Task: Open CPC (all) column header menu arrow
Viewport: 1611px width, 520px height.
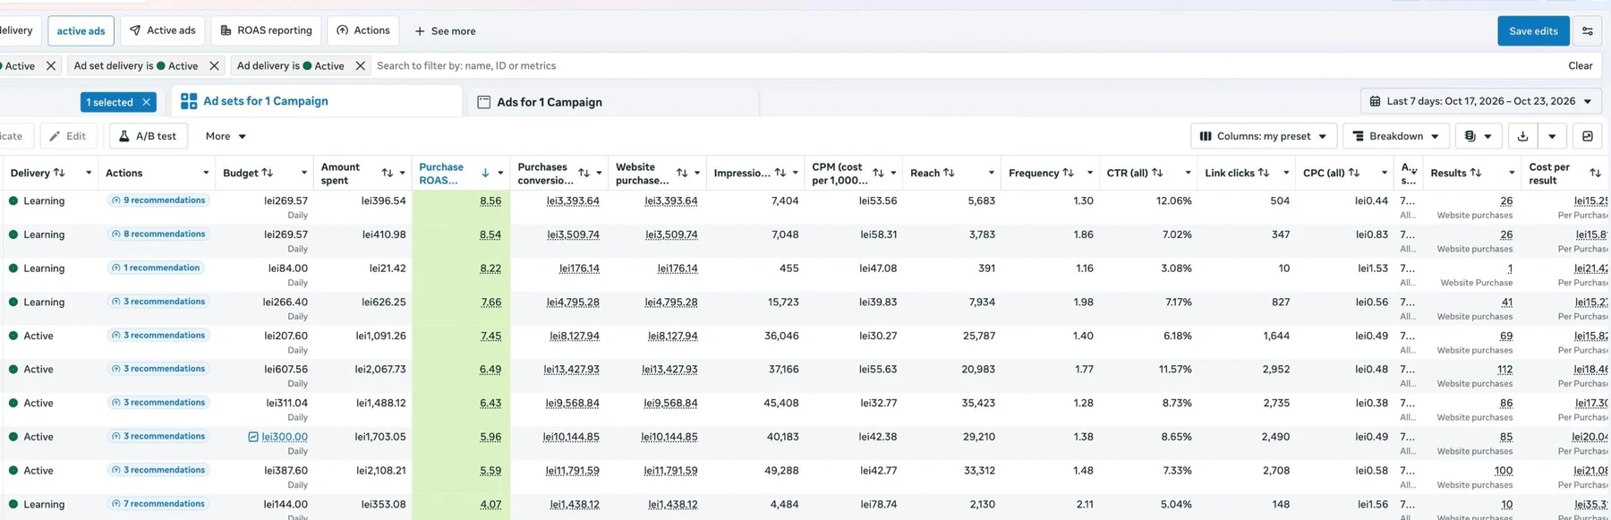Action: tap(1384, 173)
